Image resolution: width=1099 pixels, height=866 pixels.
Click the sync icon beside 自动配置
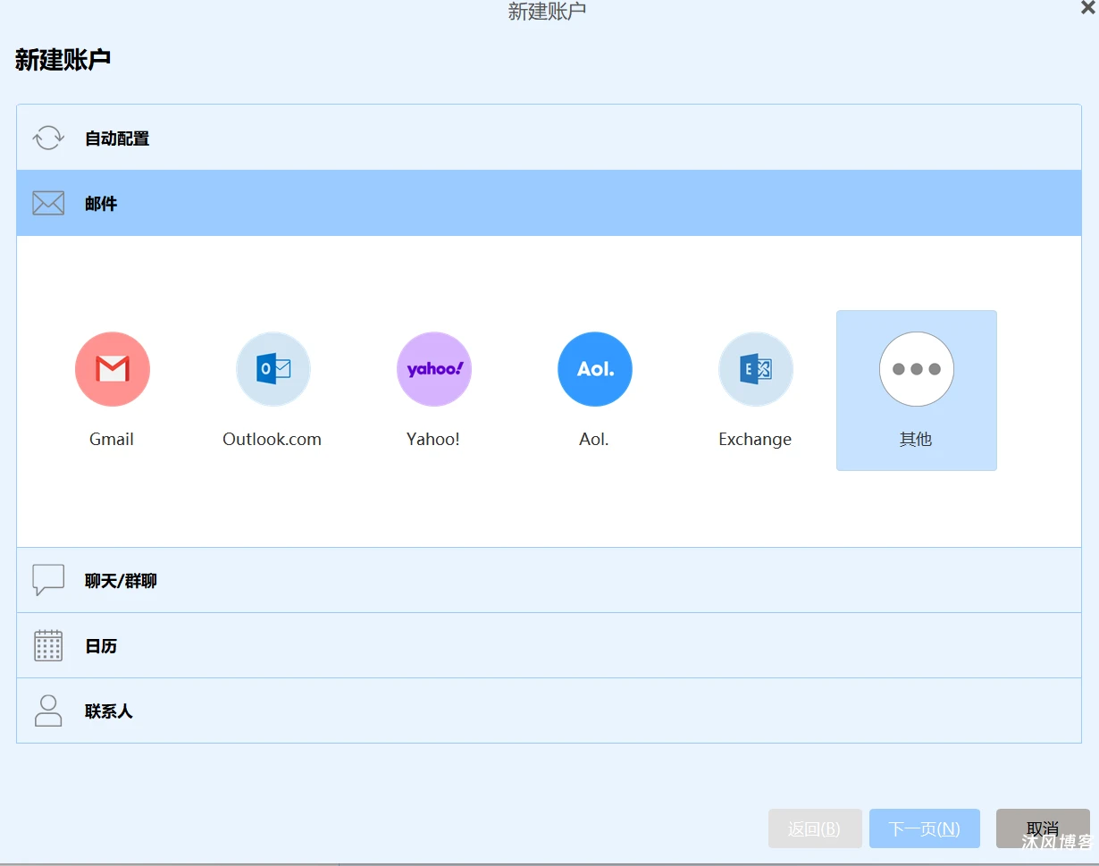(x=48, y=138)
